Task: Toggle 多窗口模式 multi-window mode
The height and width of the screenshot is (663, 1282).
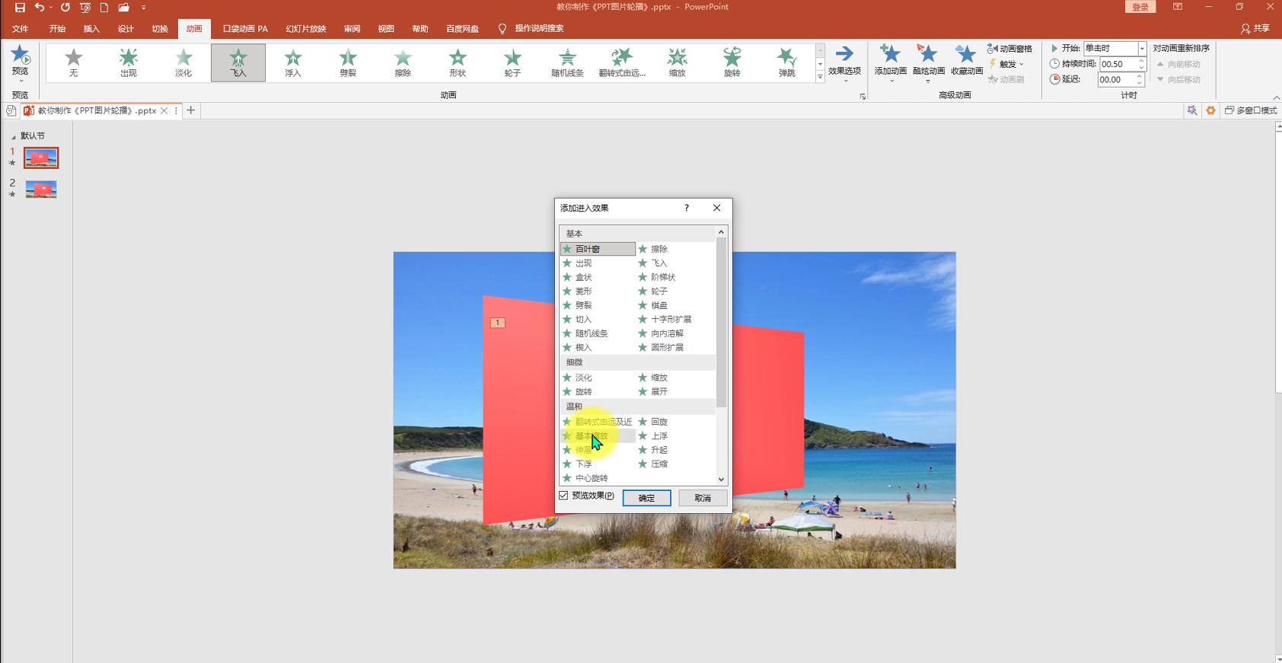Action: point(1250,110)
